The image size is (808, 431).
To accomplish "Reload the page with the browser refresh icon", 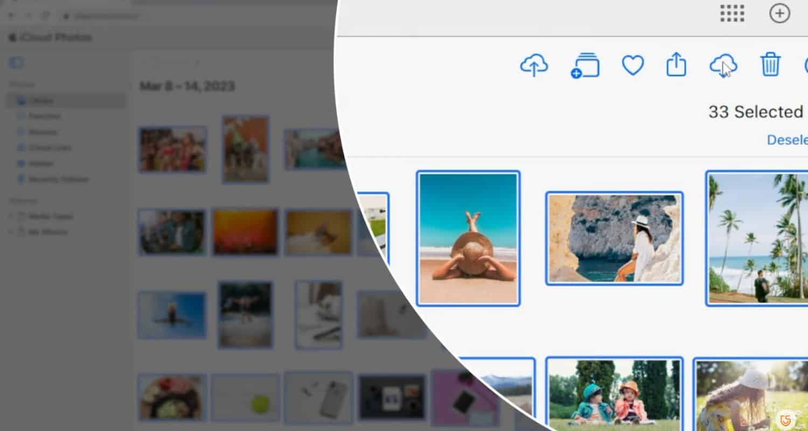I will 46,16.
